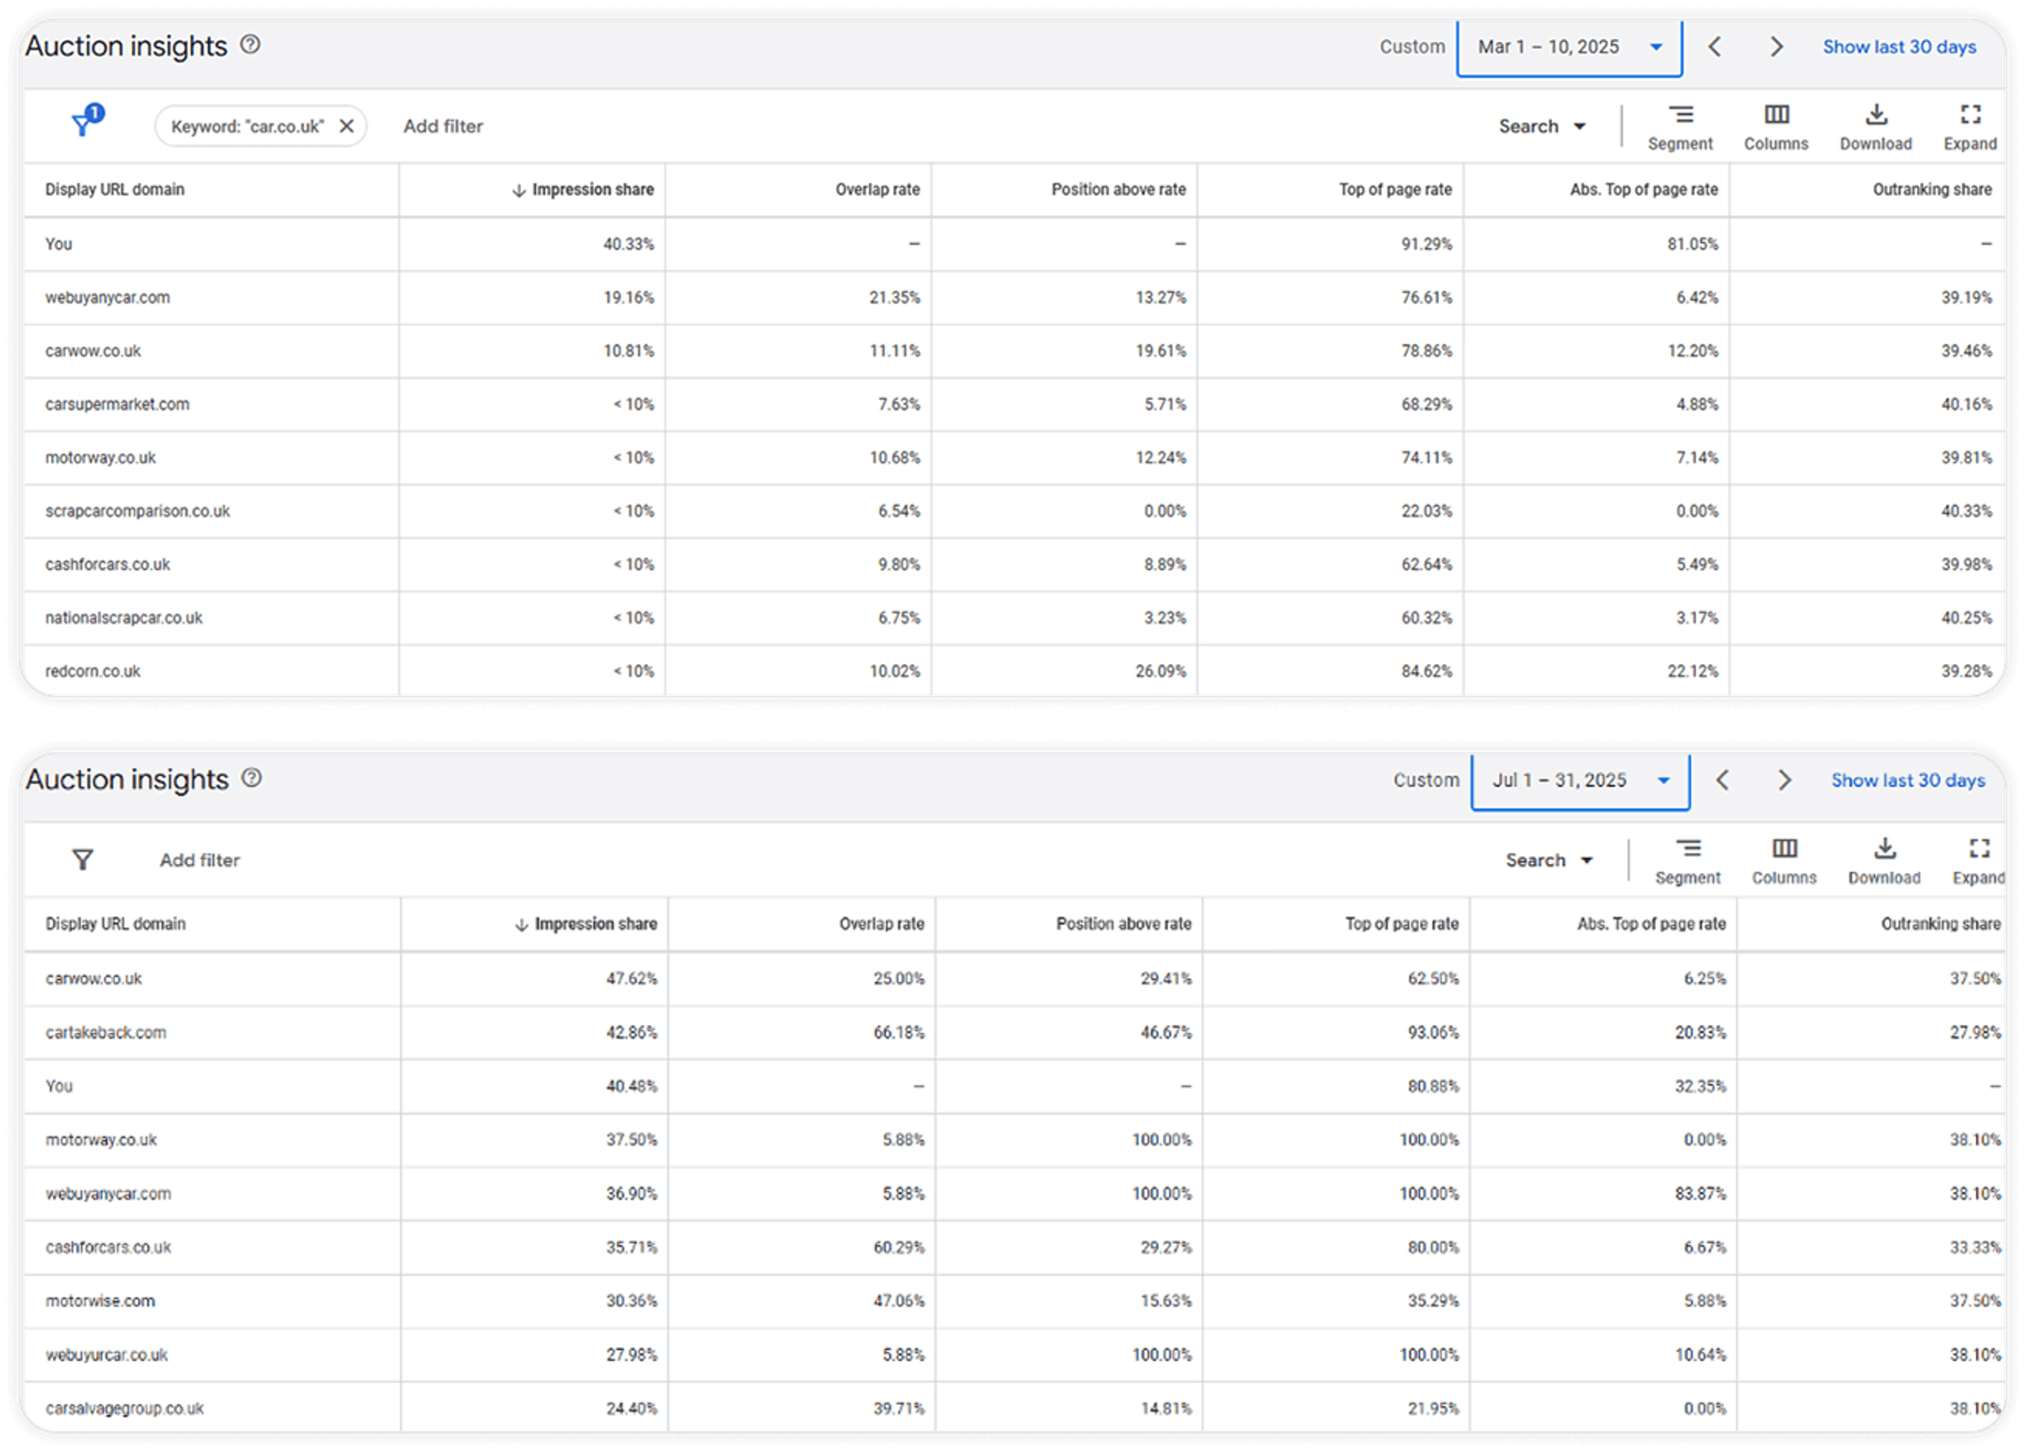The height and width of the screenshot is (1452, 2025).
Task: Go to next date range in bottom panel
Action: tap(1784, 780)
